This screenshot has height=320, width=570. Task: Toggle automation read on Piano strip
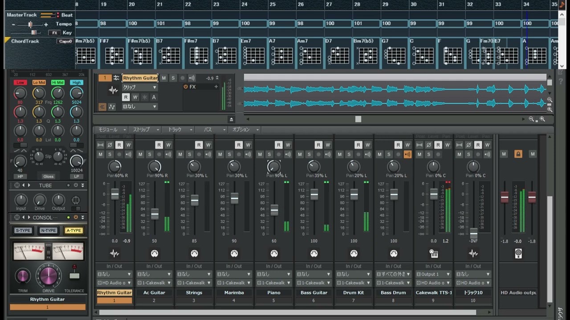[x=279, y=145]
